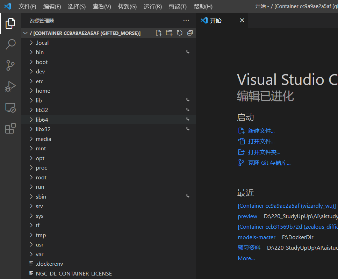Open the recent models-master folder
The height and width of the screenshot is (279, 338).
click(256, 237)
